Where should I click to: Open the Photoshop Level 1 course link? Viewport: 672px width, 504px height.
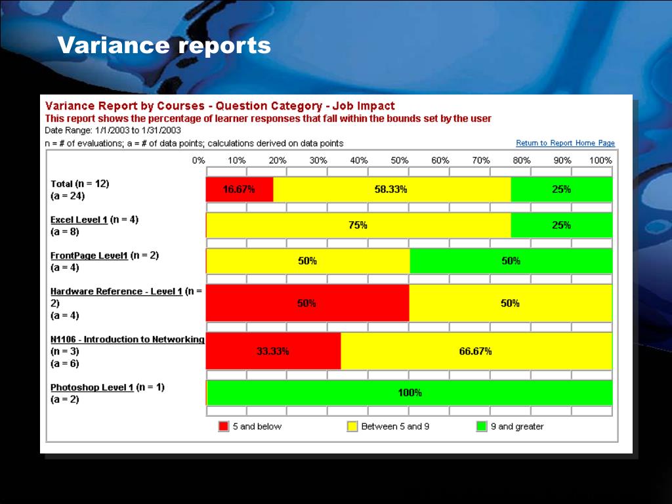tap(92, 387)
